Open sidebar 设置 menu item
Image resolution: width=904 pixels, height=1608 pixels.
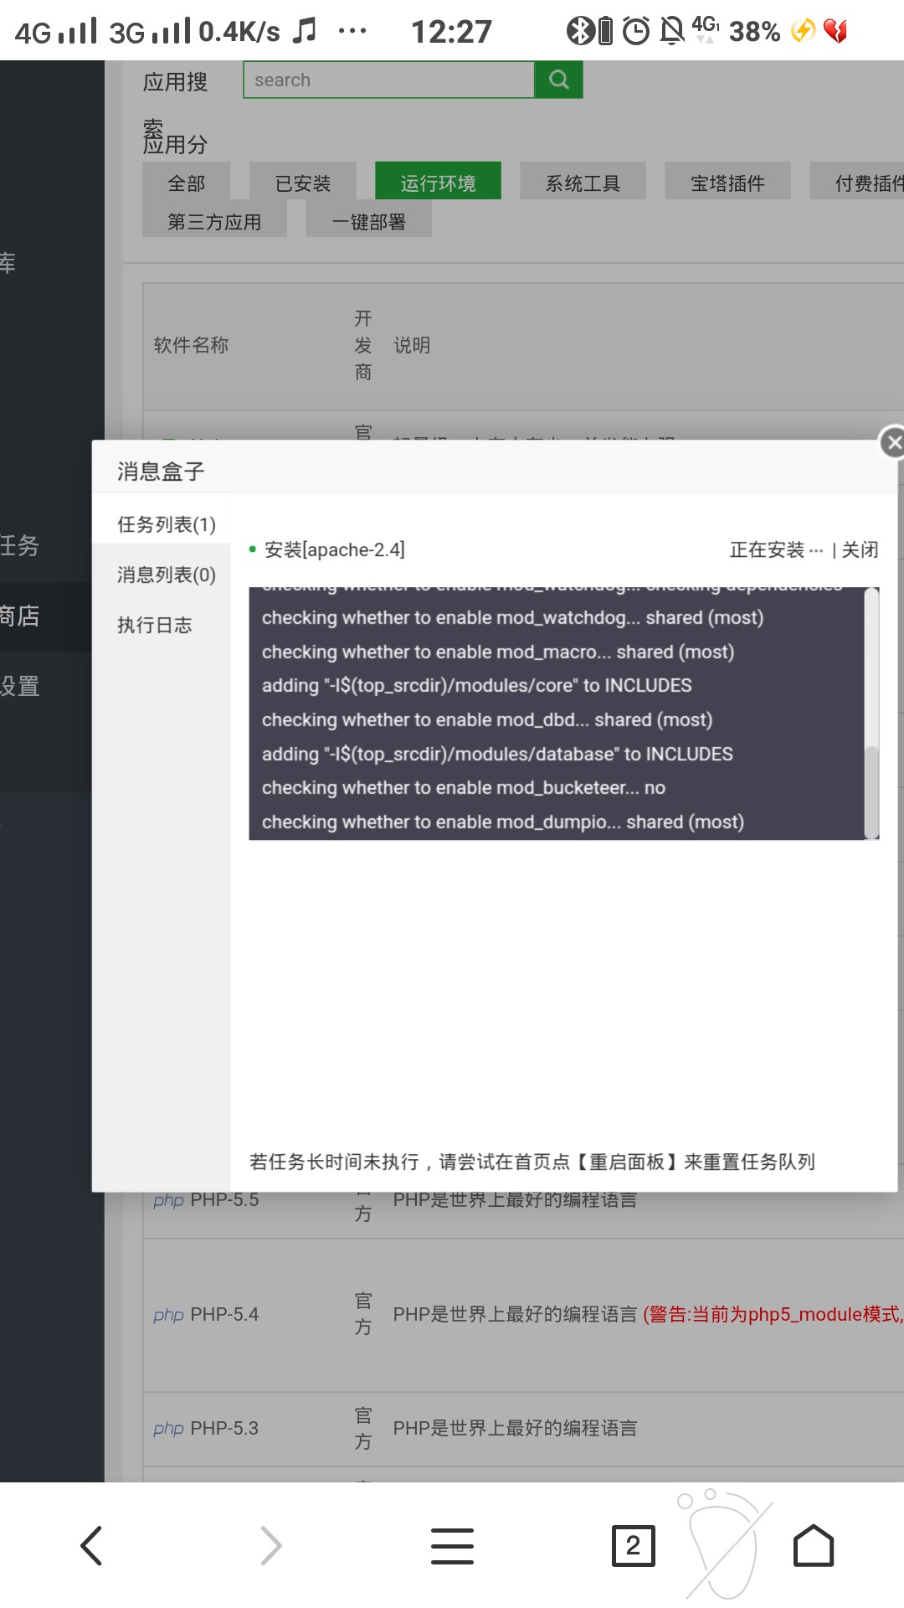coord(20,686)
